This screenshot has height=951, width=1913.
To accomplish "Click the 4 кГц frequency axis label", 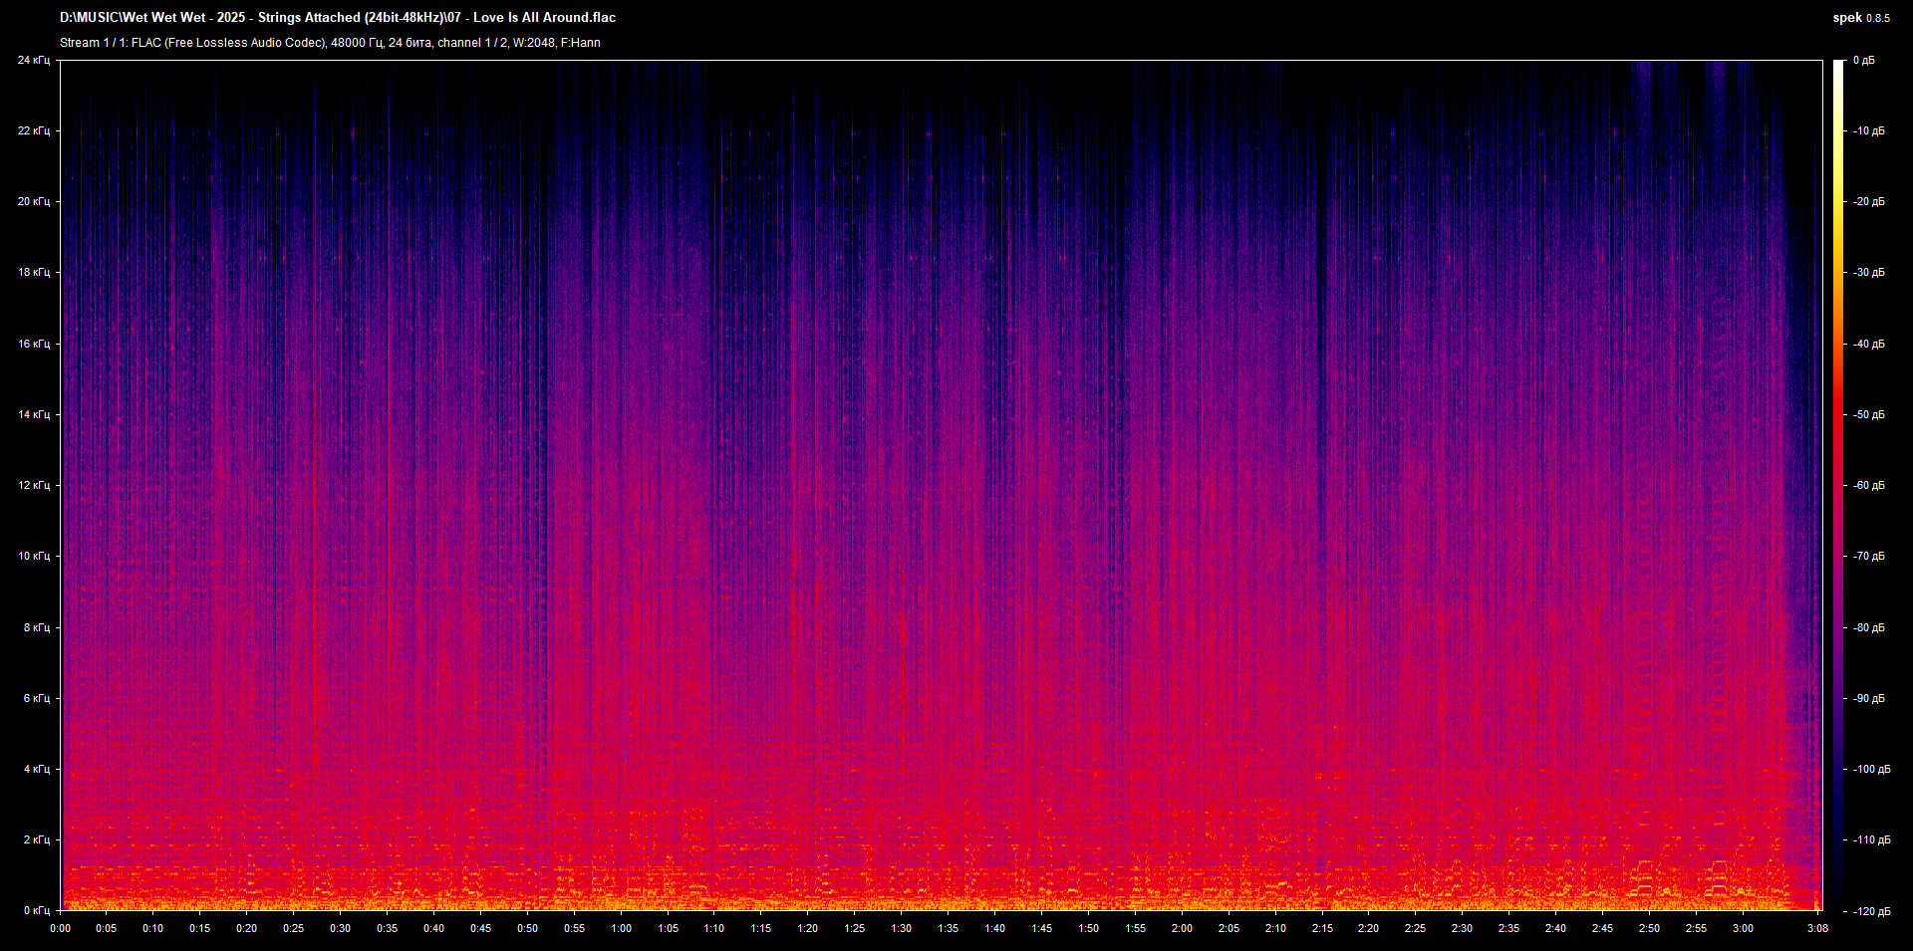I will (37, 770).
